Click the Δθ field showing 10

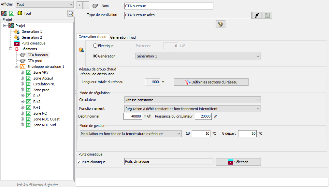point(201,133)
